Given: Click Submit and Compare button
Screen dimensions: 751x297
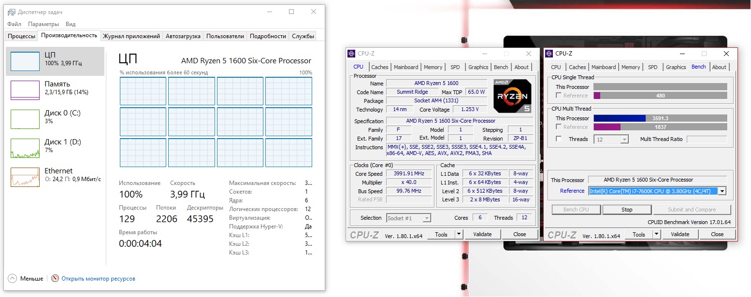Looking at the screenshot, I should click(692, 210).
